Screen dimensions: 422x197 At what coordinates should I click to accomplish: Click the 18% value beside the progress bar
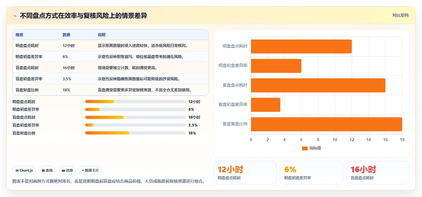(192, 133)
